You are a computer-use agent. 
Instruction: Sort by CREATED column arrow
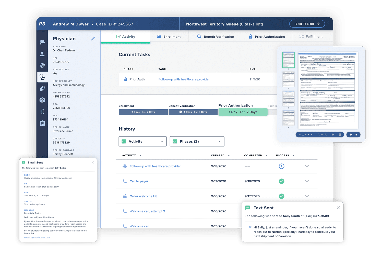[x=229, y=155]
